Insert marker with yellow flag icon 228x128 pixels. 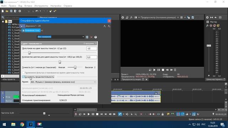coord(168,114)
